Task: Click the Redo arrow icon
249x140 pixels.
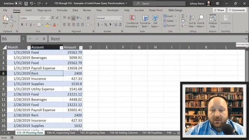Action: (39, 3)
